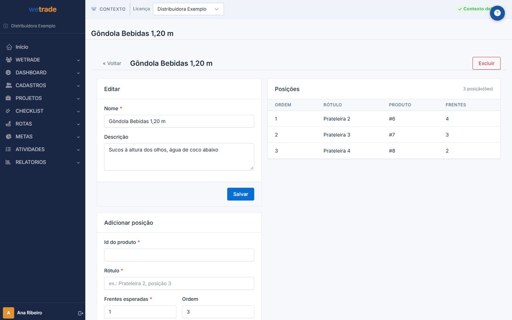Click the wetrade logo
Image resolution: width=512 pixels, height=320 pixels.
[42, 9]
